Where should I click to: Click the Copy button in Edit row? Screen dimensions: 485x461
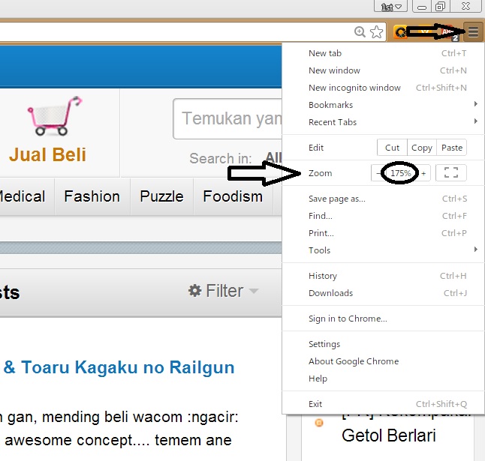pos(422,148)
